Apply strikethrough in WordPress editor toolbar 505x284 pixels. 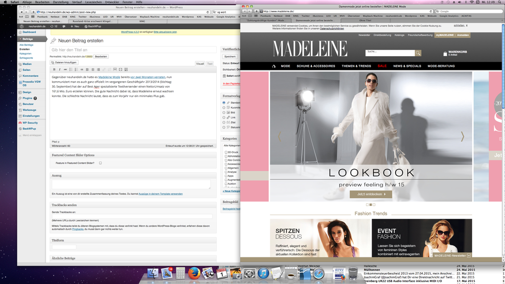(65, 69)
